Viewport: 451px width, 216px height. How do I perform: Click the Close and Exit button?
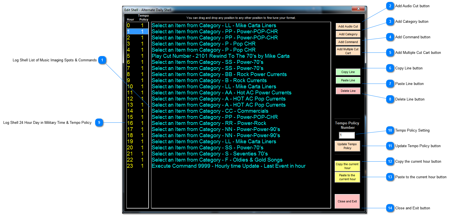[347, 201]
